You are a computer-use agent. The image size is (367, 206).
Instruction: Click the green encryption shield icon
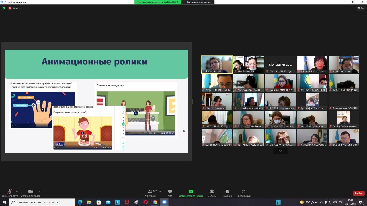tap(4, 8)
